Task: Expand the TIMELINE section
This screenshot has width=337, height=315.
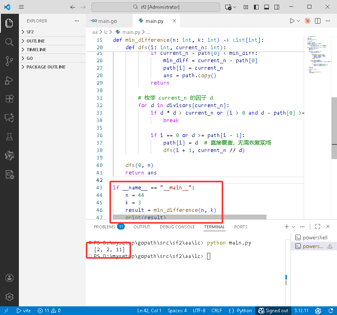Action: [x=36, y=50]
